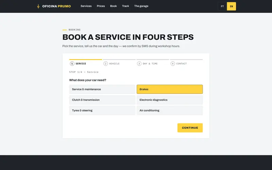Click step 4 circle number icon

click(173, 64)
